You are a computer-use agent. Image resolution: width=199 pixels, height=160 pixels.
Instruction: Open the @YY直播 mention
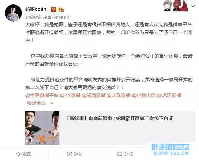[70, 95]
